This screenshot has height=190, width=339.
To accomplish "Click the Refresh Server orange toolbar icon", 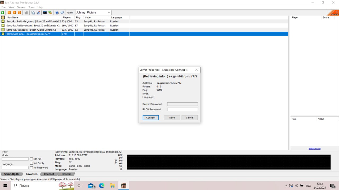I will click(x=19, y=12).
